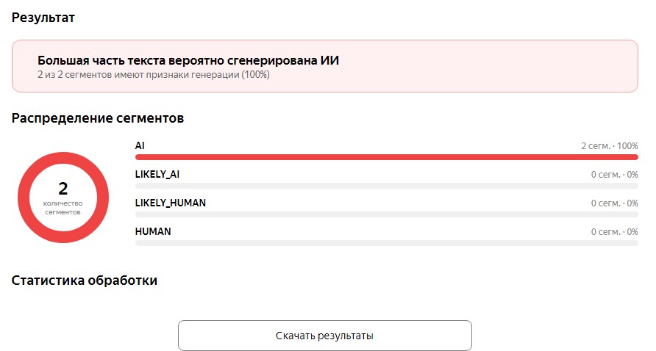Click the Скачать результаты button
This screenshot has height=351, width=656.
pyautogui.click(x=324, y=335)
